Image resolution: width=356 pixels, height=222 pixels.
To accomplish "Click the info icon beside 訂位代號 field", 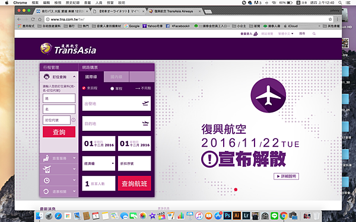I will pyautogui.click(x=74, y=120).
